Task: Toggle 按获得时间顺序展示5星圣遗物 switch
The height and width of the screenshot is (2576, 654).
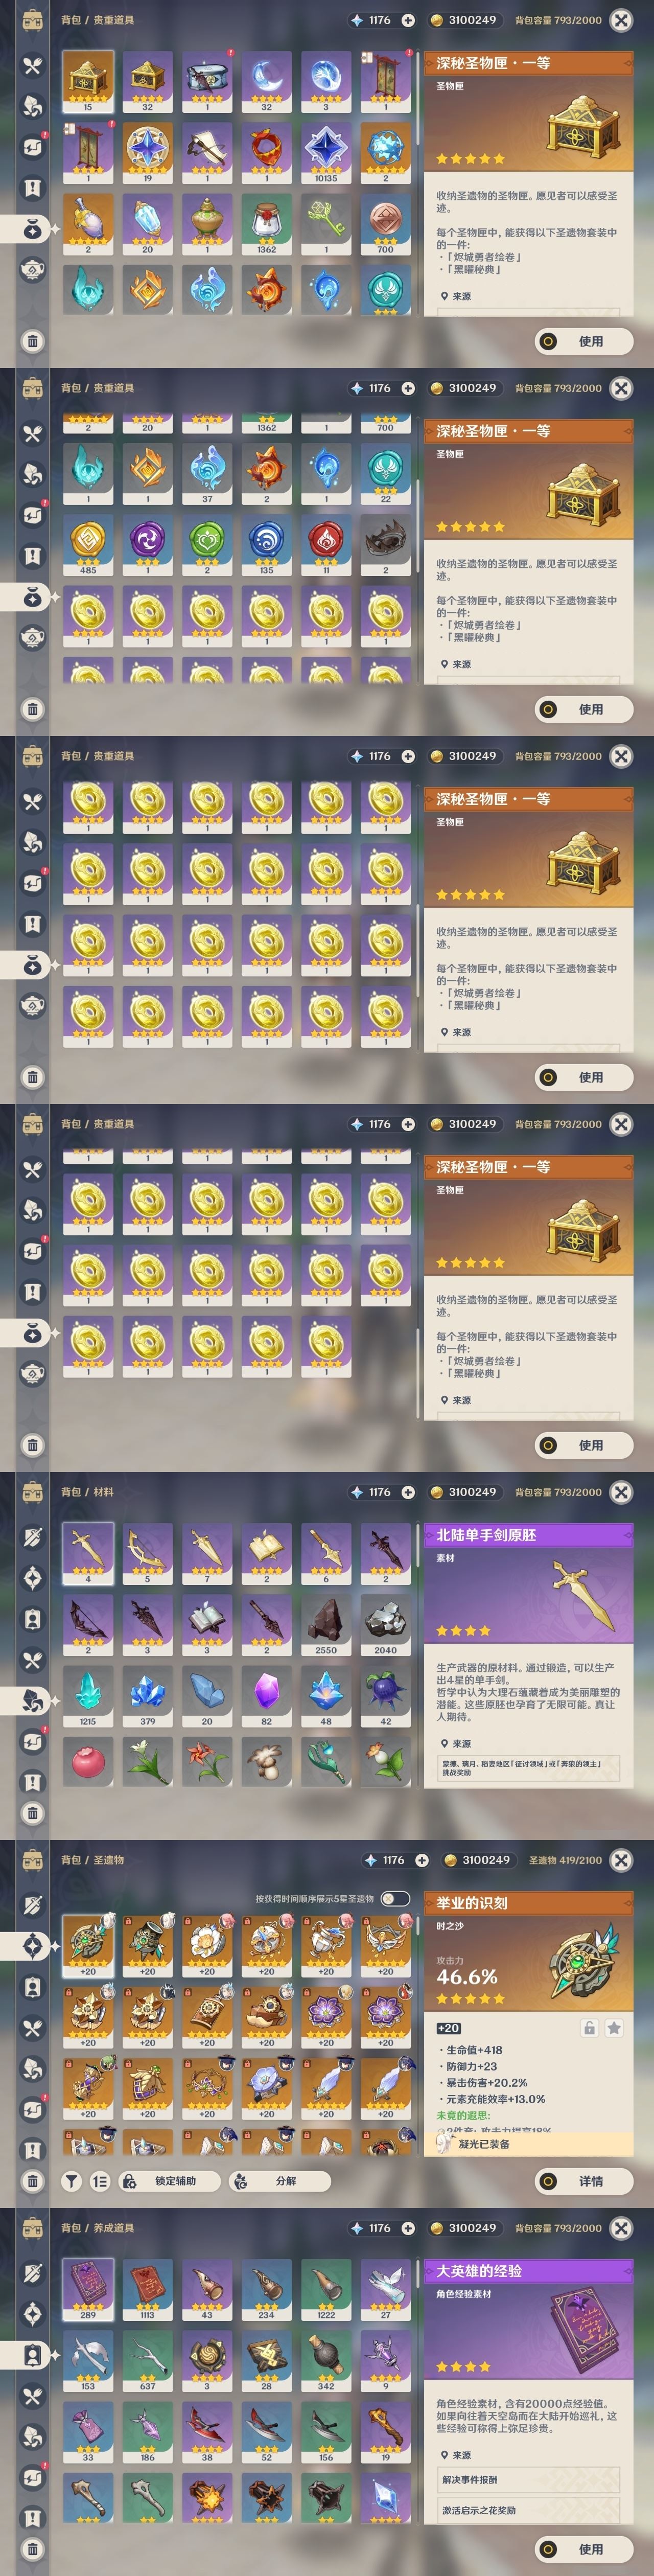Action: tap(394, 1898)
